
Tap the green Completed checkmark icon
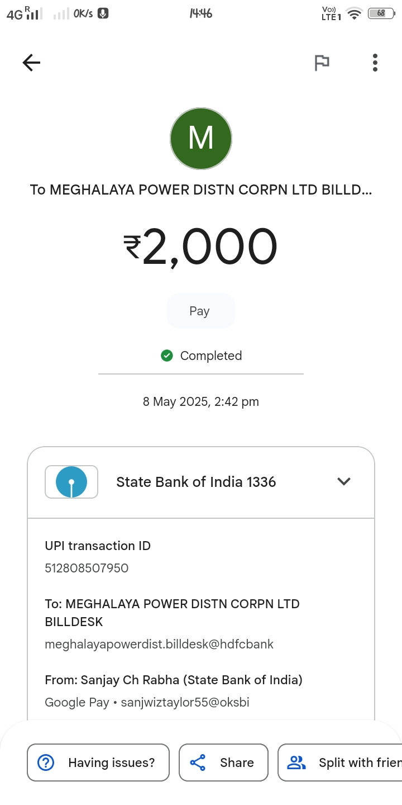(166, 356)
